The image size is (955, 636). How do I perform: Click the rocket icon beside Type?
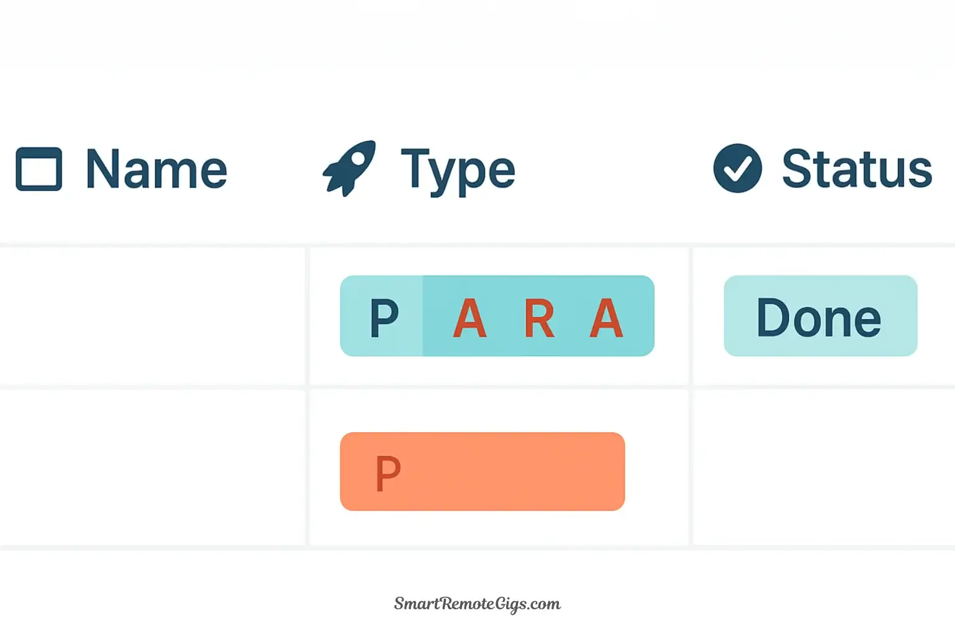click(349, 168)
